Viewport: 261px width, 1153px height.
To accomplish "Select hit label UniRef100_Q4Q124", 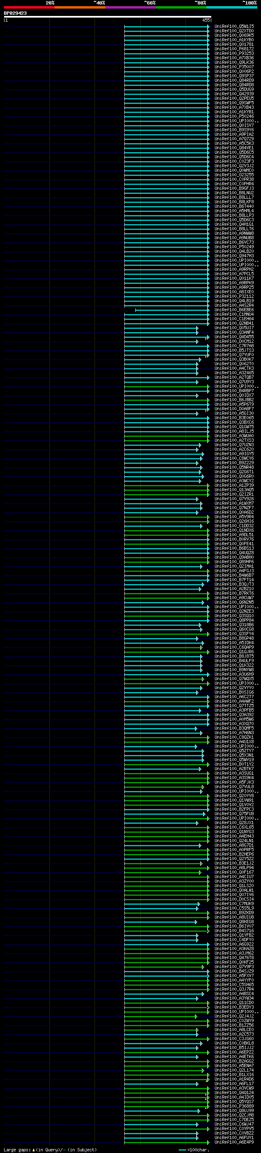I will click(234, 1092).
